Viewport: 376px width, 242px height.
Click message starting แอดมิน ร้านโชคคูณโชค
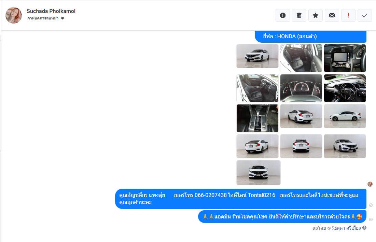(282, 217)
